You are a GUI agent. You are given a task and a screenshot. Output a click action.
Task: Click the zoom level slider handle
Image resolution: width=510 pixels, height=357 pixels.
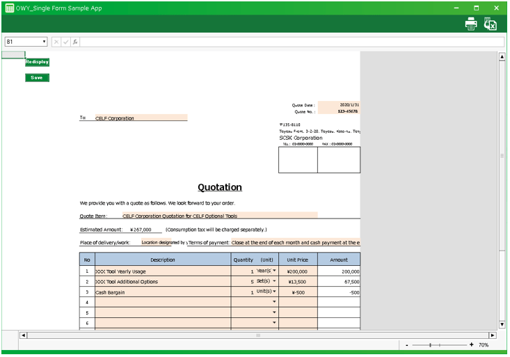[x=431, y=345]
